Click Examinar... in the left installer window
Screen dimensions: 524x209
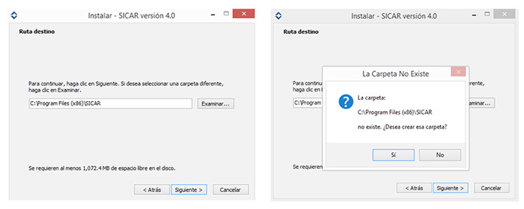215,104
